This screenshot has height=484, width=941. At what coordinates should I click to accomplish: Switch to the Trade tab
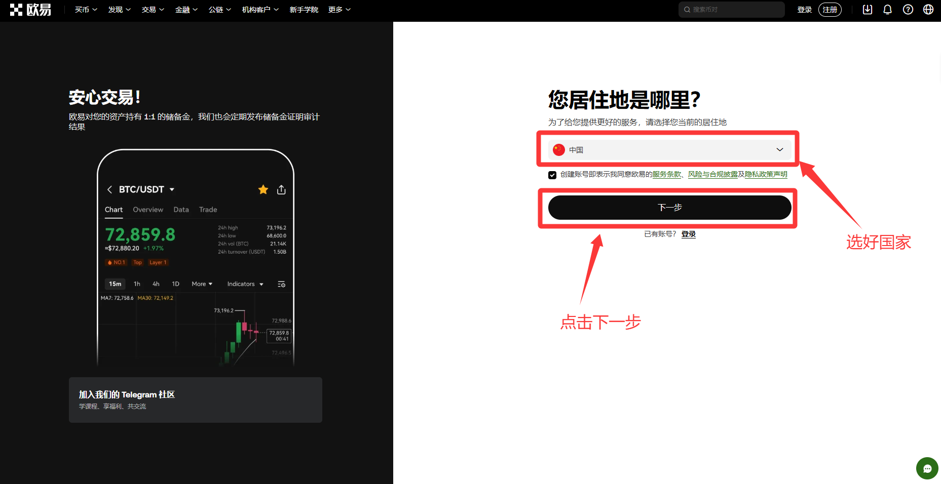point(208,210)
